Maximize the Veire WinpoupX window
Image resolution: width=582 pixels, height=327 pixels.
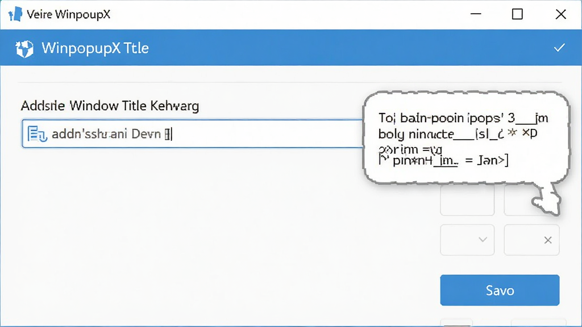click(x=517, y=14)
